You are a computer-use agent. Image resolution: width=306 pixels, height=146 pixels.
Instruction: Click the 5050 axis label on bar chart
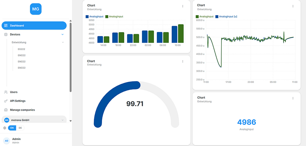(x=91, y=20)
